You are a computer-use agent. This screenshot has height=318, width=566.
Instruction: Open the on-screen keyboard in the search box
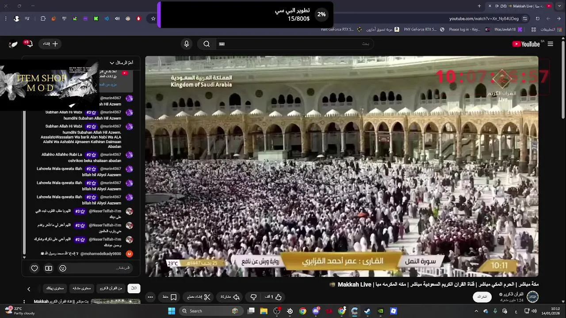pos(222,44)
